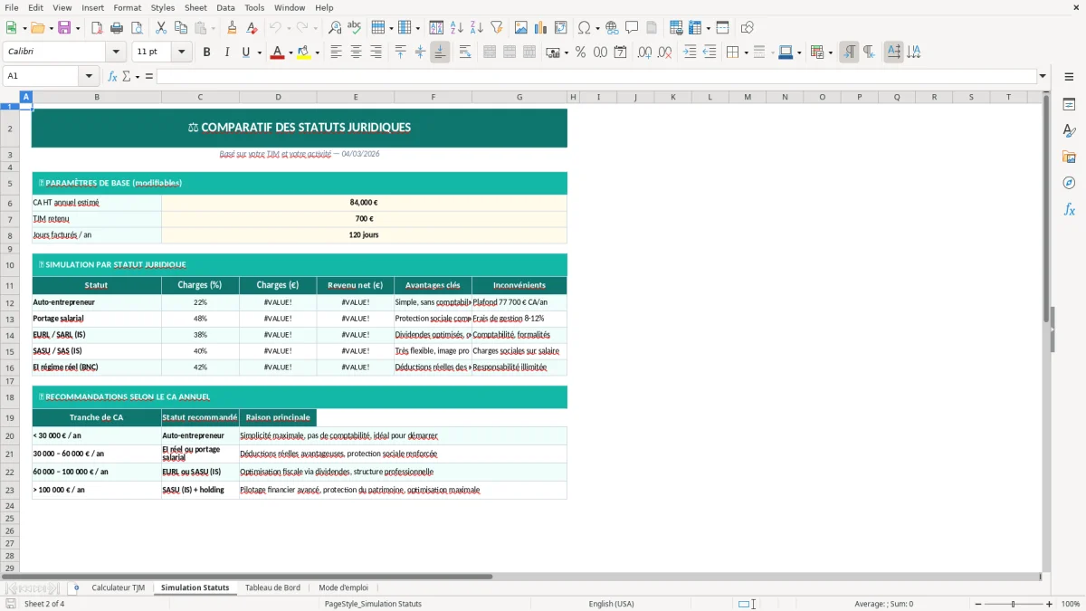1086x611 pixels.
Task: Open Find and Replace
Action: (x=335, y=28)
